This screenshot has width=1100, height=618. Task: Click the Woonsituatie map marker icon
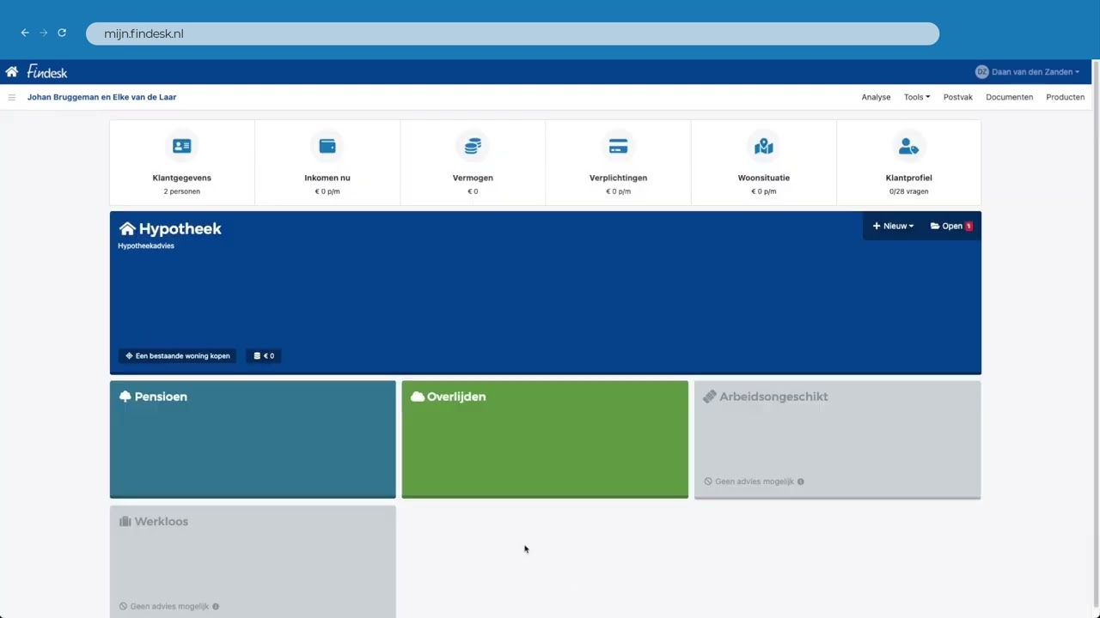pos(764,147)
